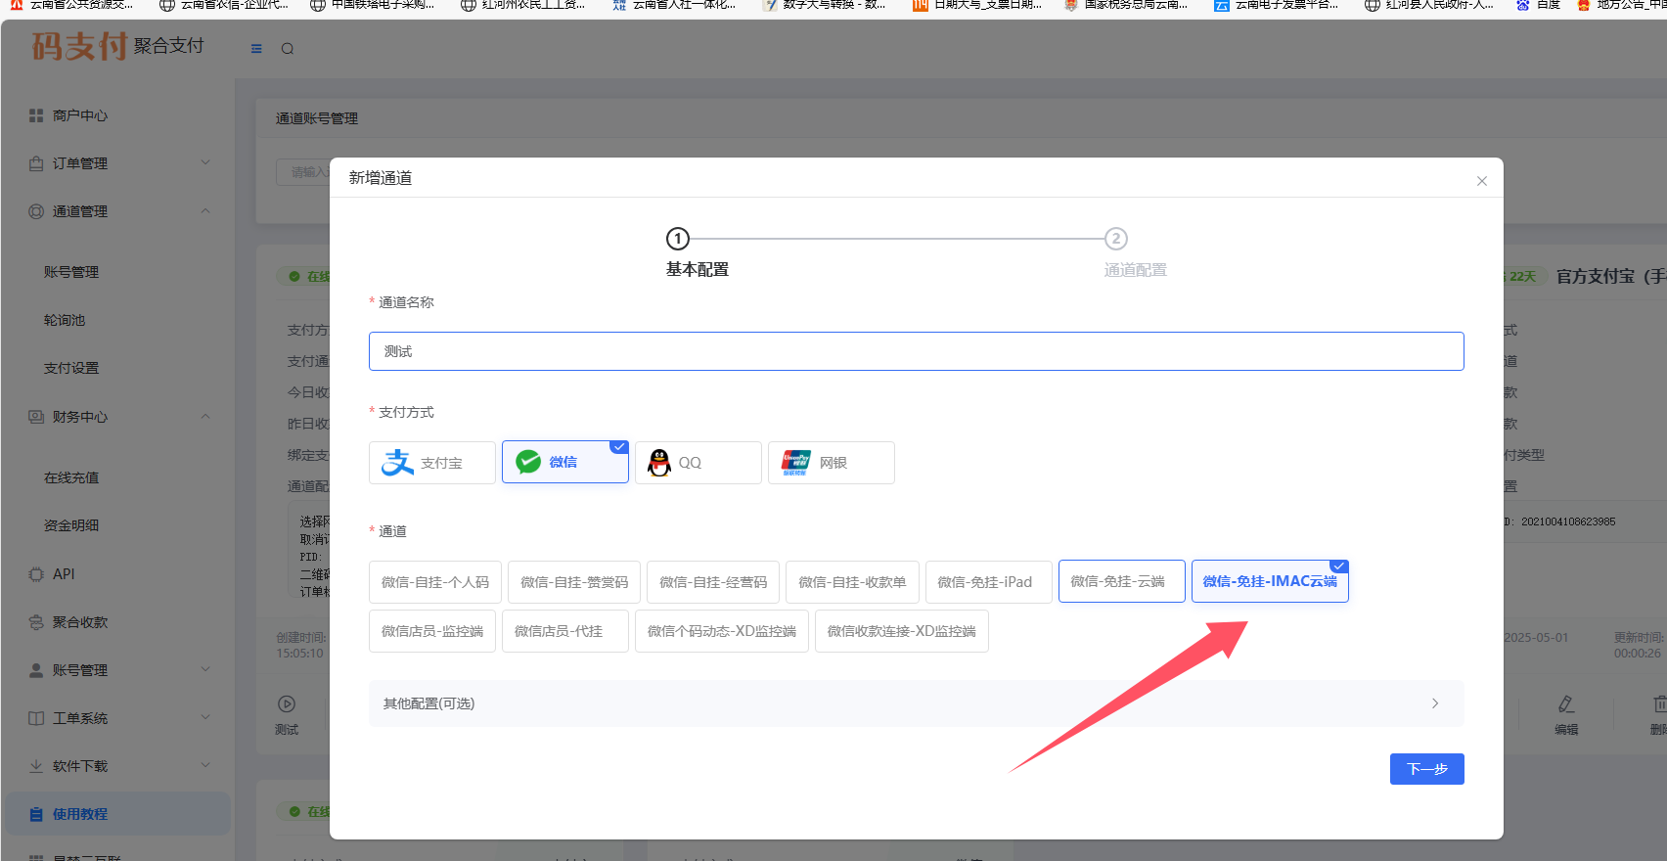Click the QQ penguin logo icon

point(660,463)
